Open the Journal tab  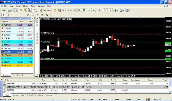click(49, 95)
